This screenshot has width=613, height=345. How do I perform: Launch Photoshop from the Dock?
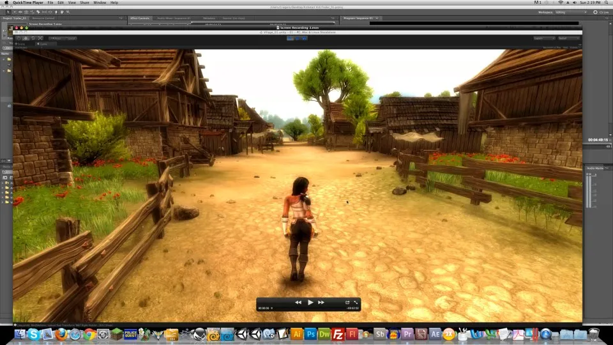pos(311,333)
